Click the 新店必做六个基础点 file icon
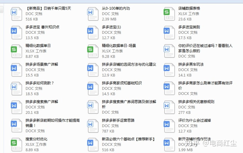Screen dimensions: 243x153 pyautogui.click(x=93, y=145)
